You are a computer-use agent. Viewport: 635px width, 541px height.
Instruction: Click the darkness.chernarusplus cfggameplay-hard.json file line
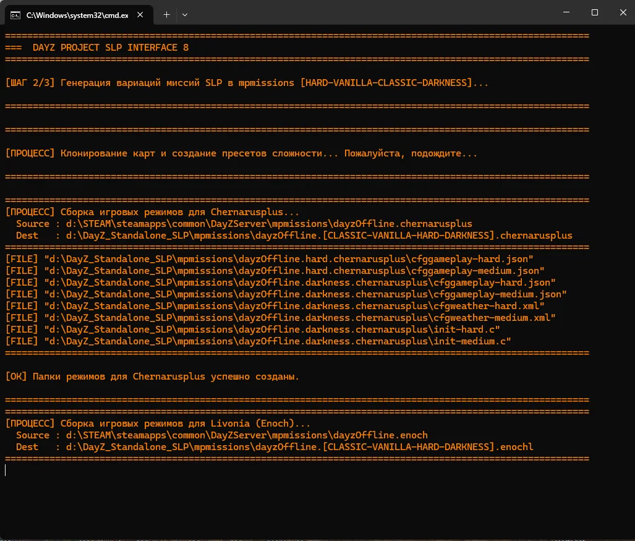pyautogui.click(x=280, y=283)
